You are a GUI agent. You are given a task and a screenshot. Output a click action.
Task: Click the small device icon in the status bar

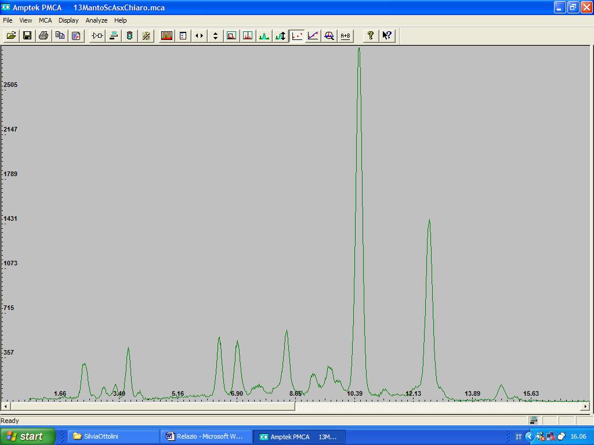coord(534,421)
